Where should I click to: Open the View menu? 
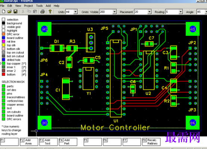18,6
